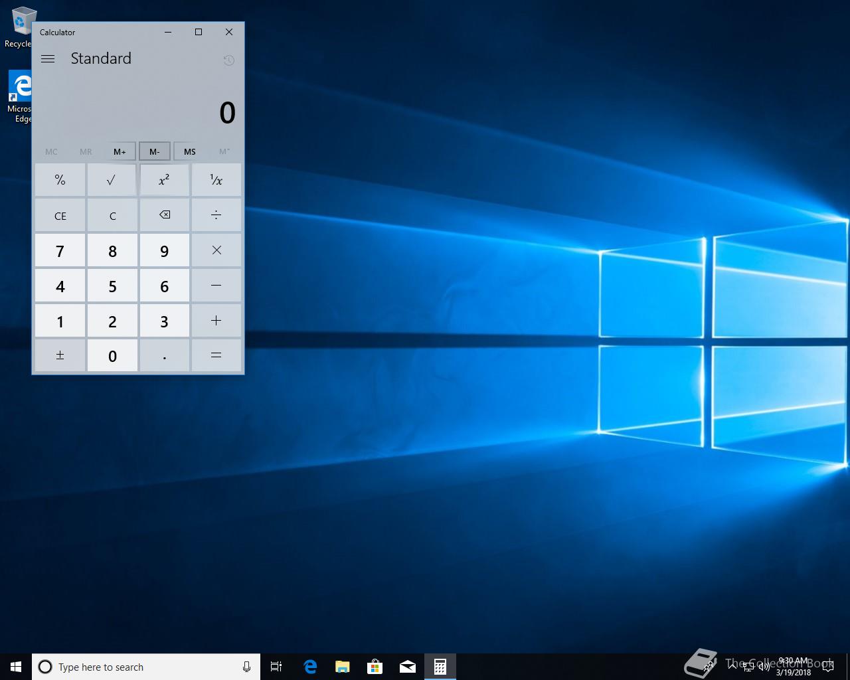
Task: Click the number 6 key
Action: coord(164,286)
